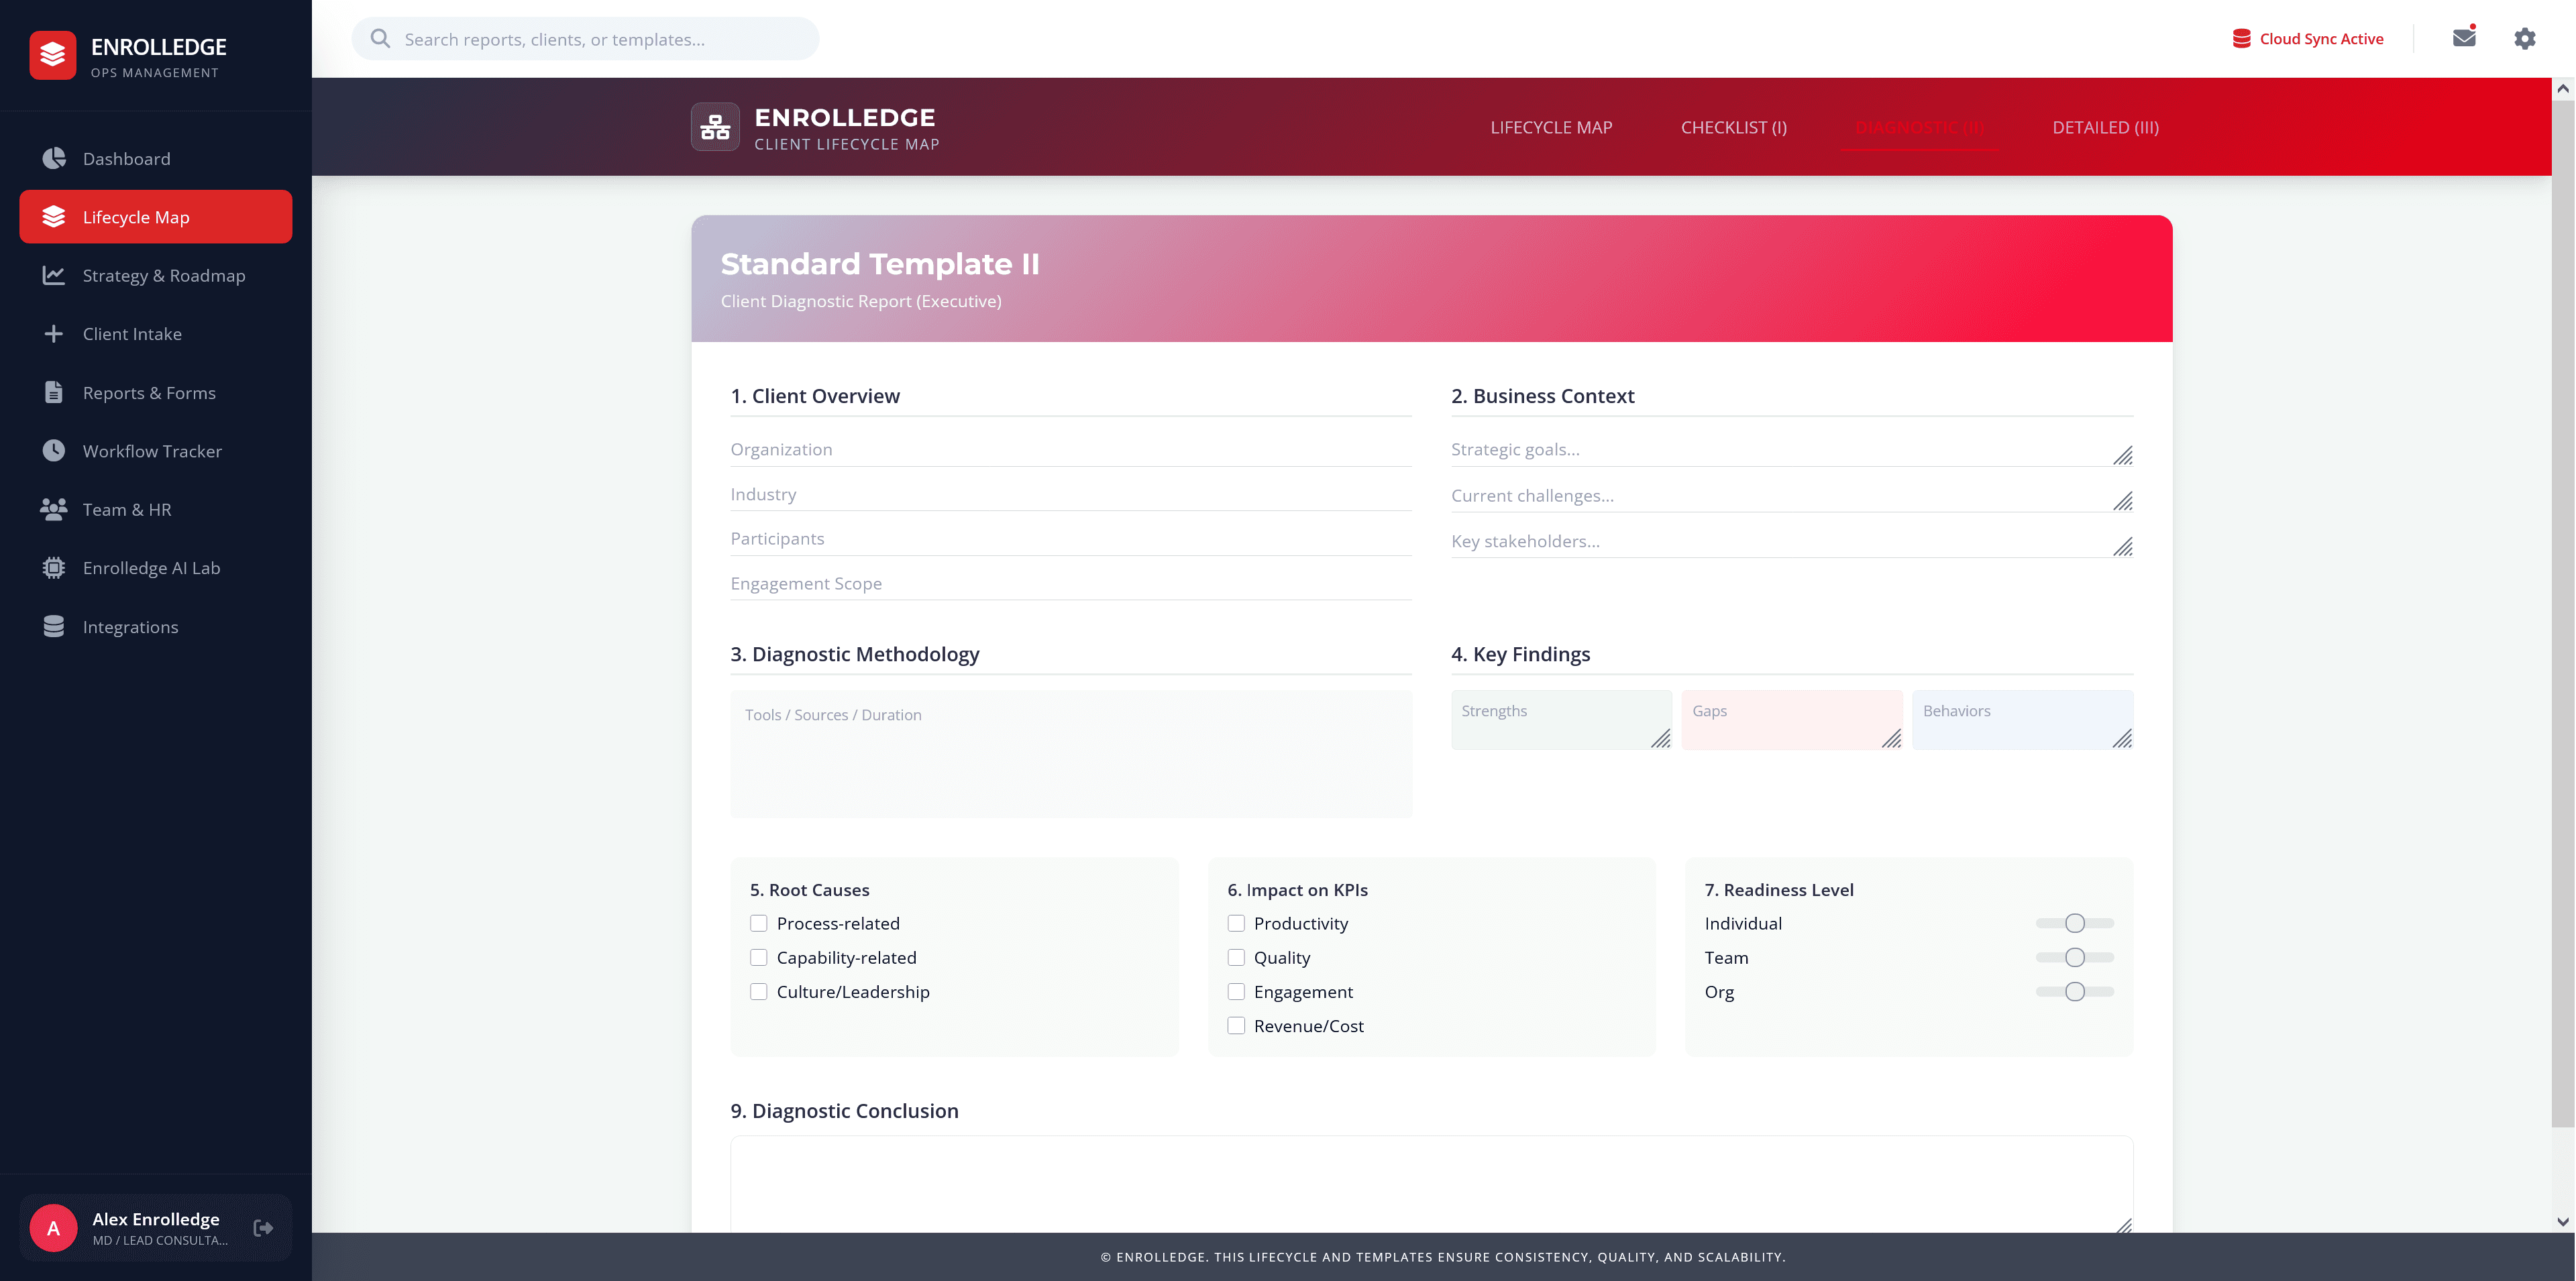The width and height of the screenshot is (2576, 1281).
Task: Open the DETAILED (III) tab
Action: (x=2105, y=127)
